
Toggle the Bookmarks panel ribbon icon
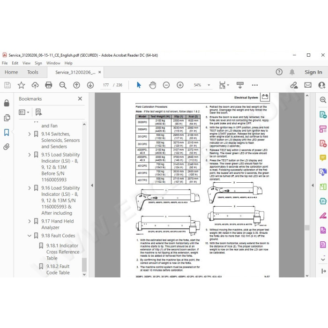click(7, 132)
